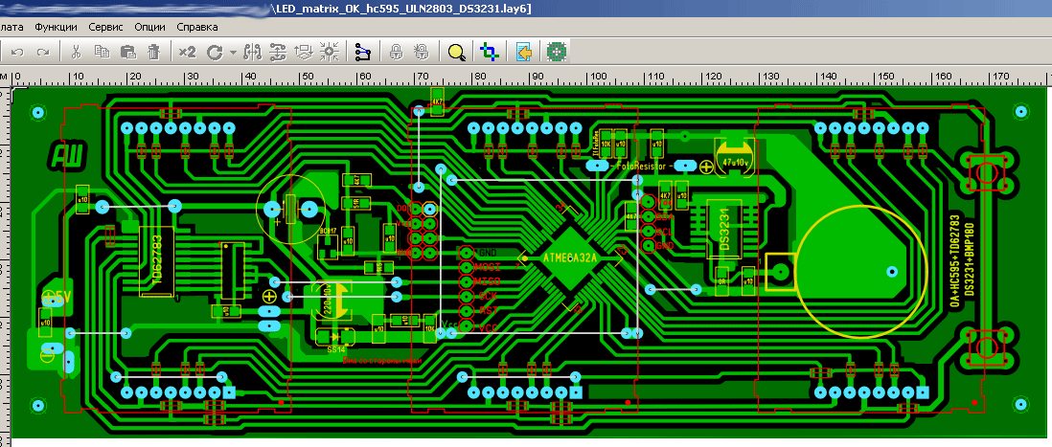Open the Функции menu
The height and width of the screenshot is (447, 1052).
pos(56,28)
